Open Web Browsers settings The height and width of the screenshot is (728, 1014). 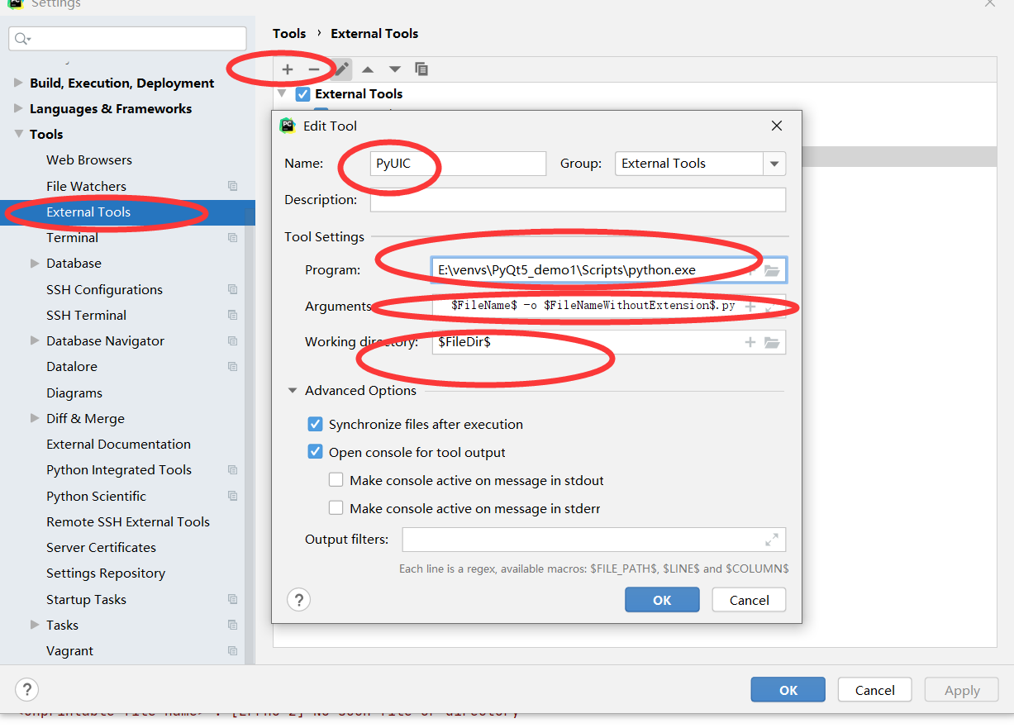89,160
